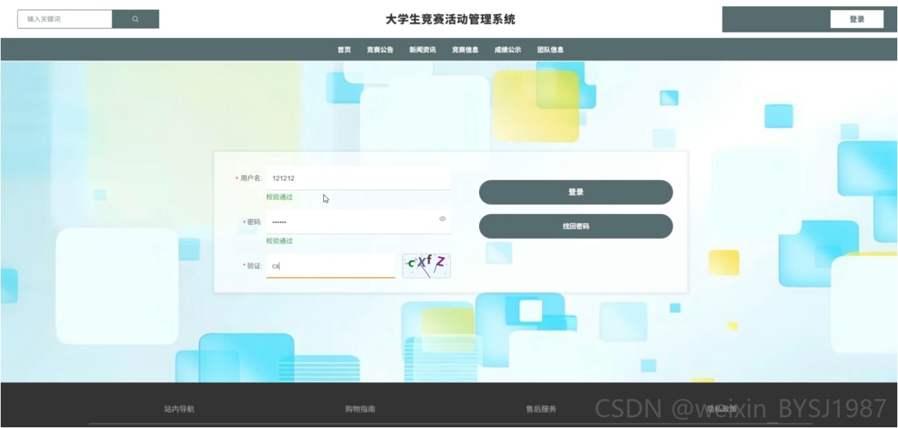Click the 密码 input field
The width and height of the screenshot is (898, 428).
coord(358,222)
